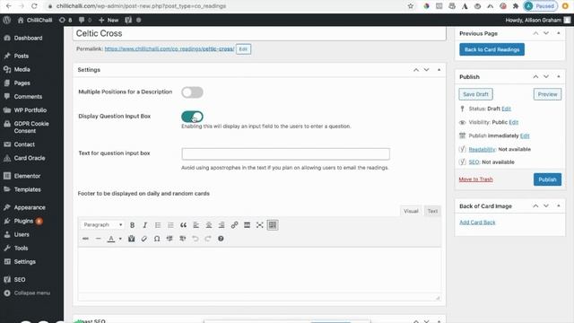Apply strikethrough formatting
This screenshot has width=574, height=323.
85,239
